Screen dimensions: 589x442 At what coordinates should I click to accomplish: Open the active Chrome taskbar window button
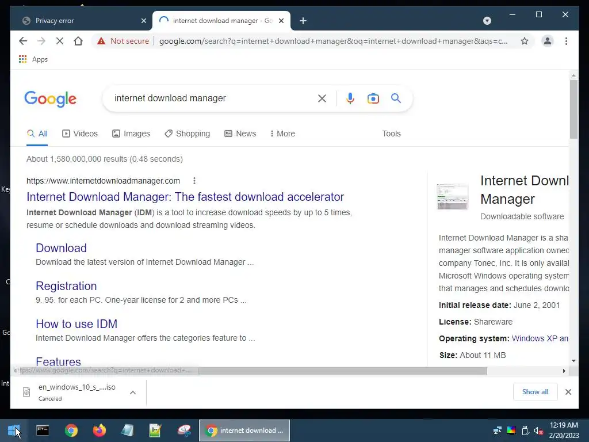[244, 430]
